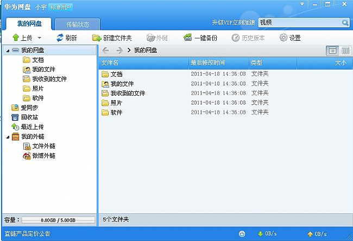Refresh the file list with 刷新

[x=67, y=38]
